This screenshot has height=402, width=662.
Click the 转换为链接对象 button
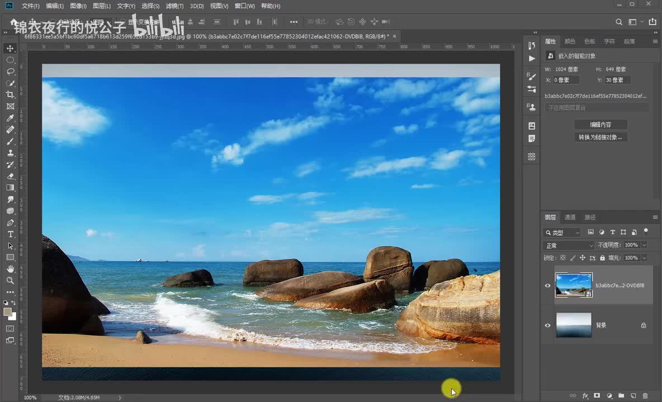tap(600, 137)
